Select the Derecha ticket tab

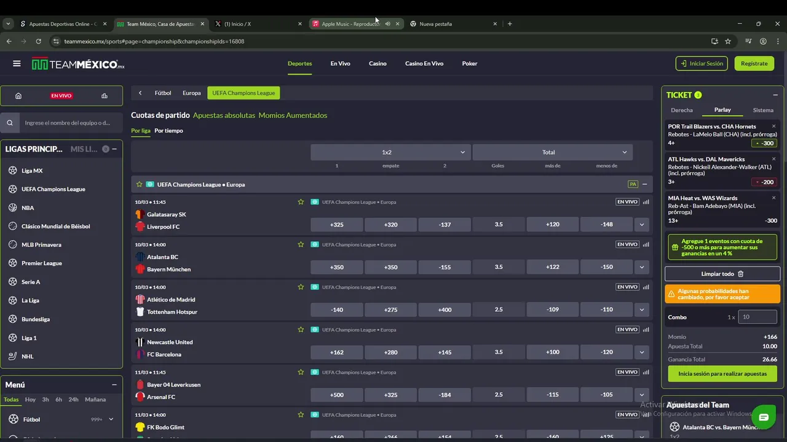point(682,110)
